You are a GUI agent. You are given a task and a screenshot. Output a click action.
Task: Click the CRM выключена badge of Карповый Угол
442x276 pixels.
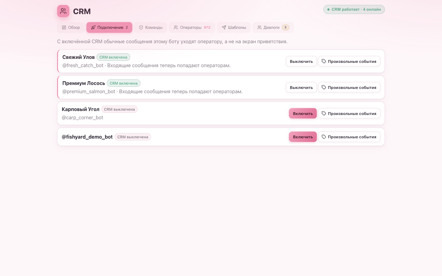tap(119, 109)
